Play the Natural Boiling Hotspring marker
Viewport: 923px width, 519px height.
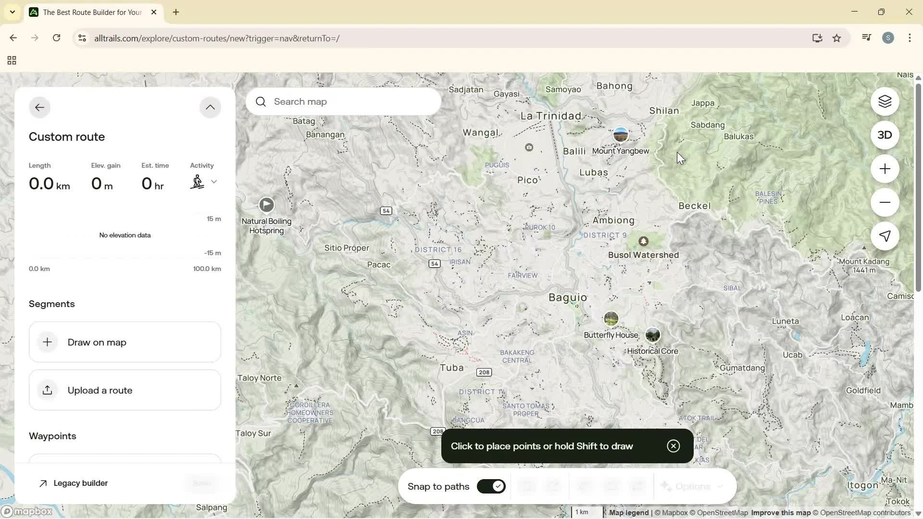(267, 205)
